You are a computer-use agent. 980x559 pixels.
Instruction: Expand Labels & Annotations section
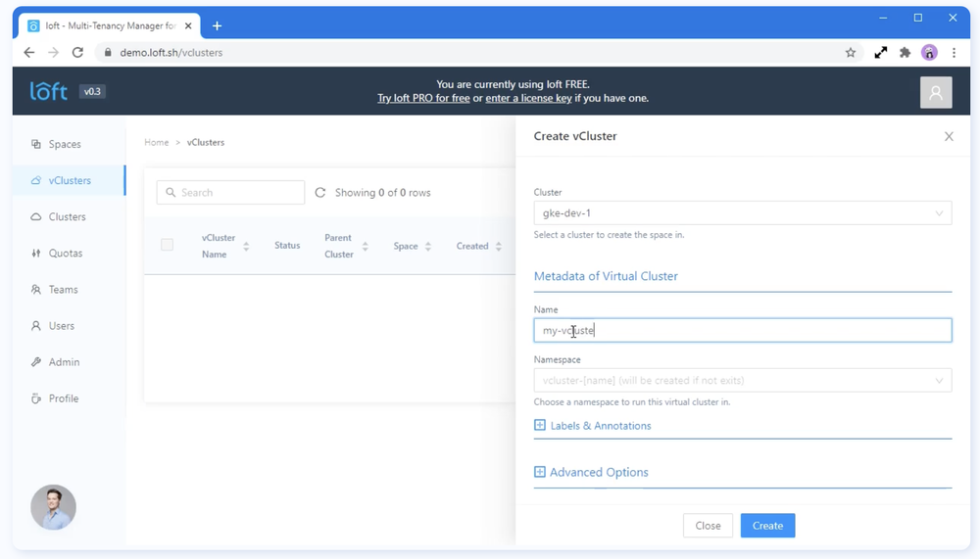[593, 425]
